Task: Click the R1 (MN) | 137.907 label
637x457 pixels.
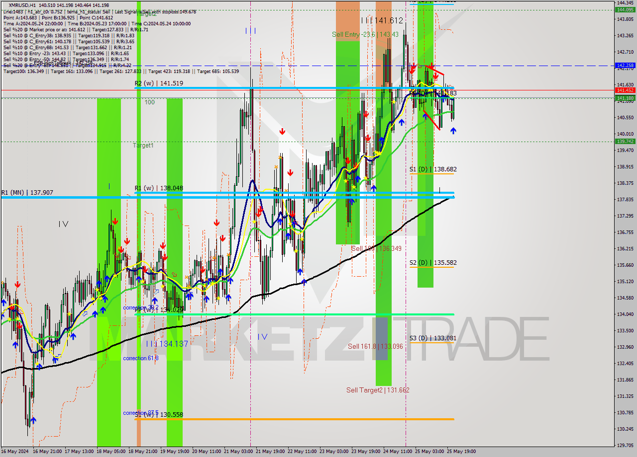Action: click(x=27, y=192)
